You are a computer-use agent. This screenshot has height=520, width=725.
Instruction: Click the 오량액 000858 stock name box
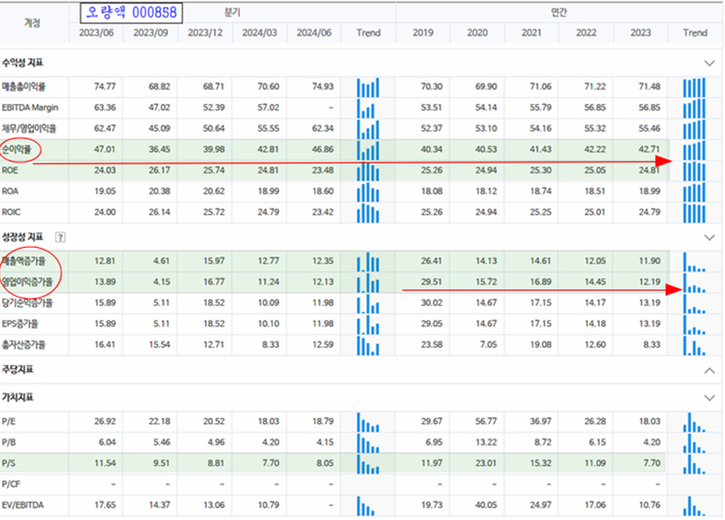(x=131, y=13)
